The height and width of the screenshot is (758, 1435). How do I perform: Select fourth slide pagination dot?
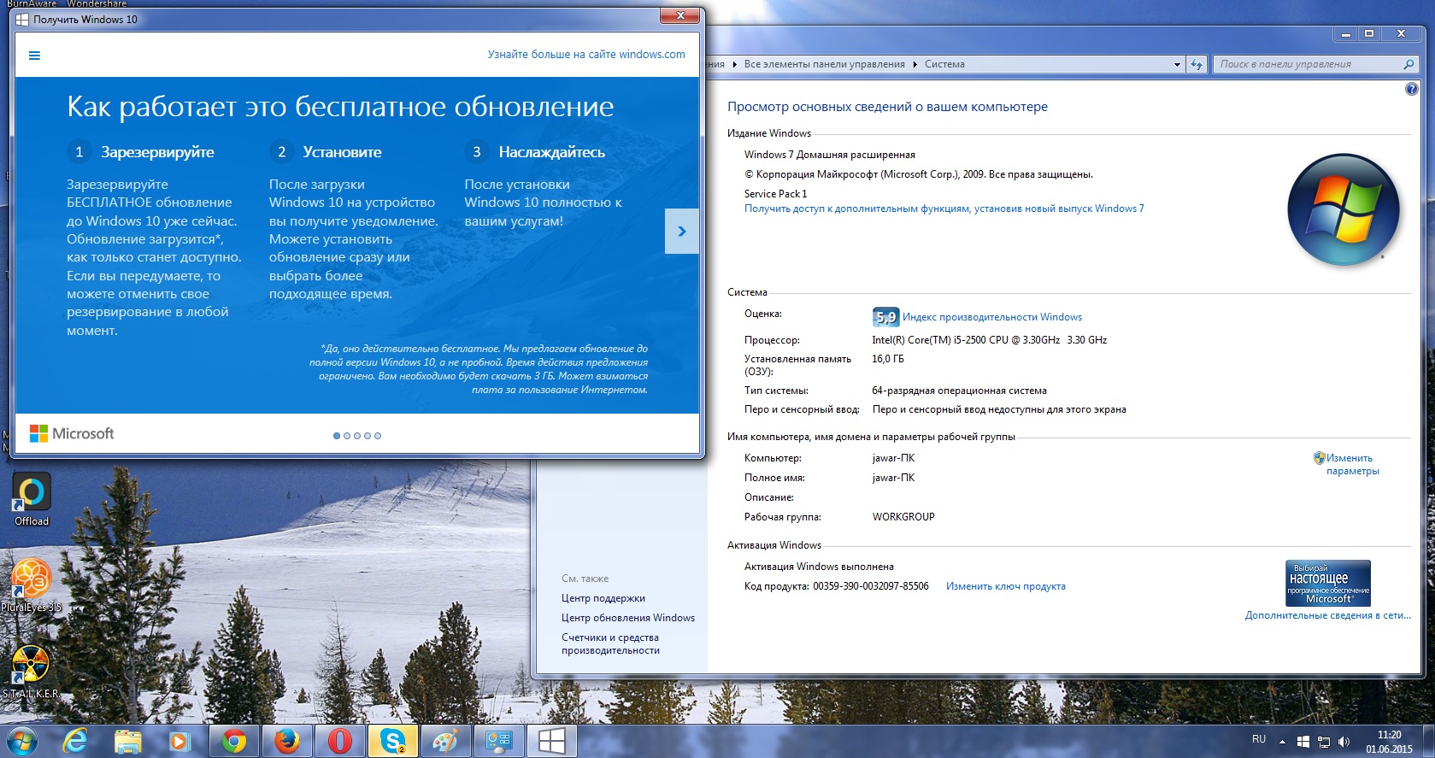[x=368, y=436]
